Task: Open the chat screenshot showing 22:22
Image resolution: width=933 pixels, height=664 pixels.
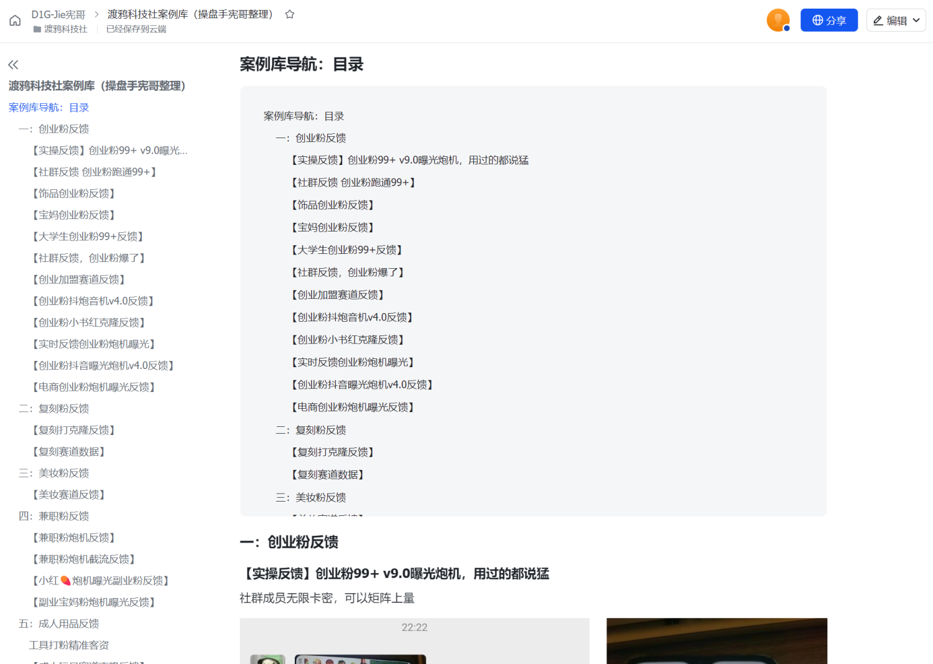Action: pos(414,641)
